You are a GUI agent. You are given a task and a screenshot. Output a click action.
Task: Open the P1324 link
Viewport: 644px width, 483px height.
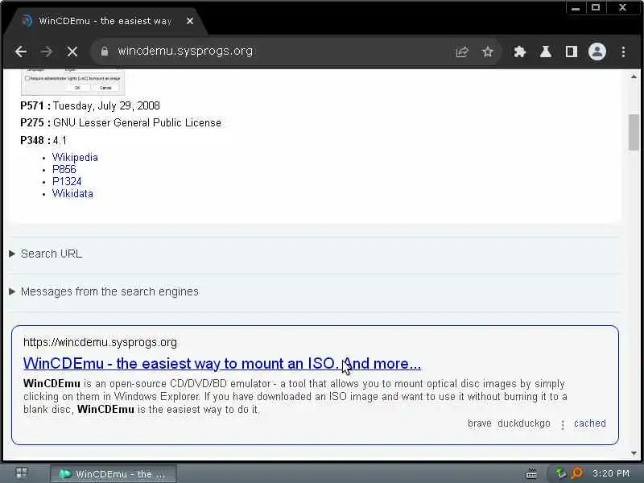tap(67, 182)
